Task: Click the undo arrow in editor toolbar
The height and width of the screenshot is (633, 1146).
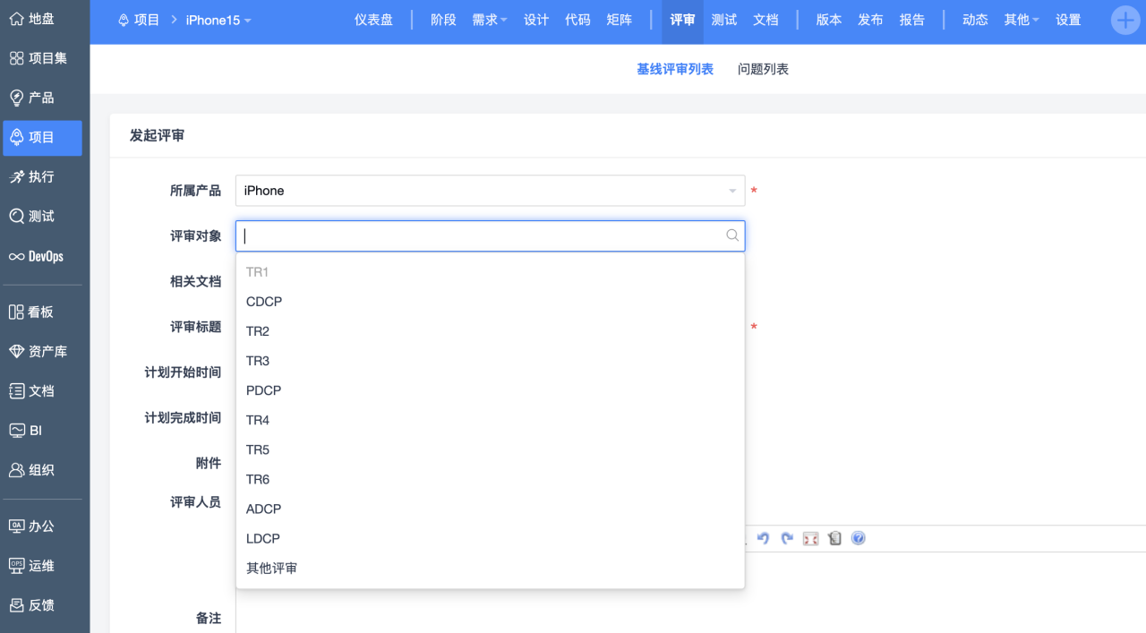Action: (x=764, y=538)
